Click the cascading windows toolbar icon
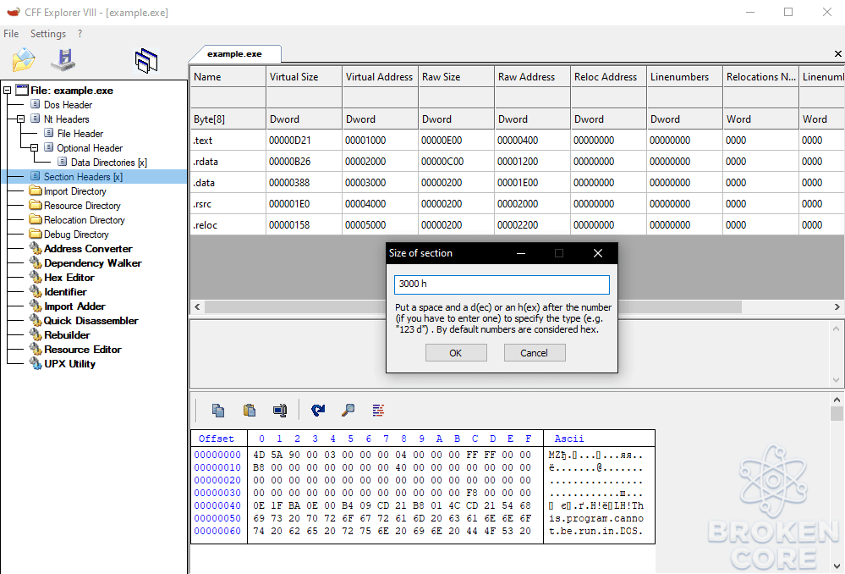 146,60
